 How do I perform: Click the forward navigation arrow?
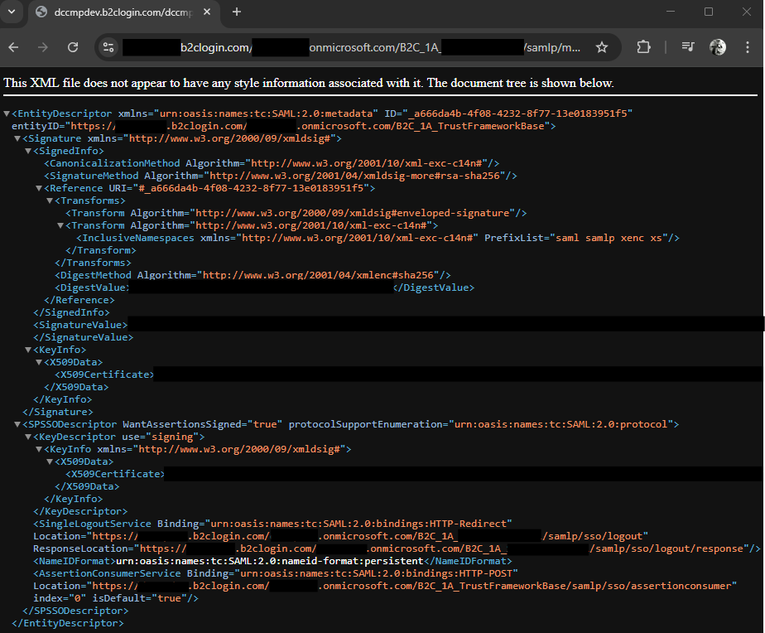pos(45,47)
